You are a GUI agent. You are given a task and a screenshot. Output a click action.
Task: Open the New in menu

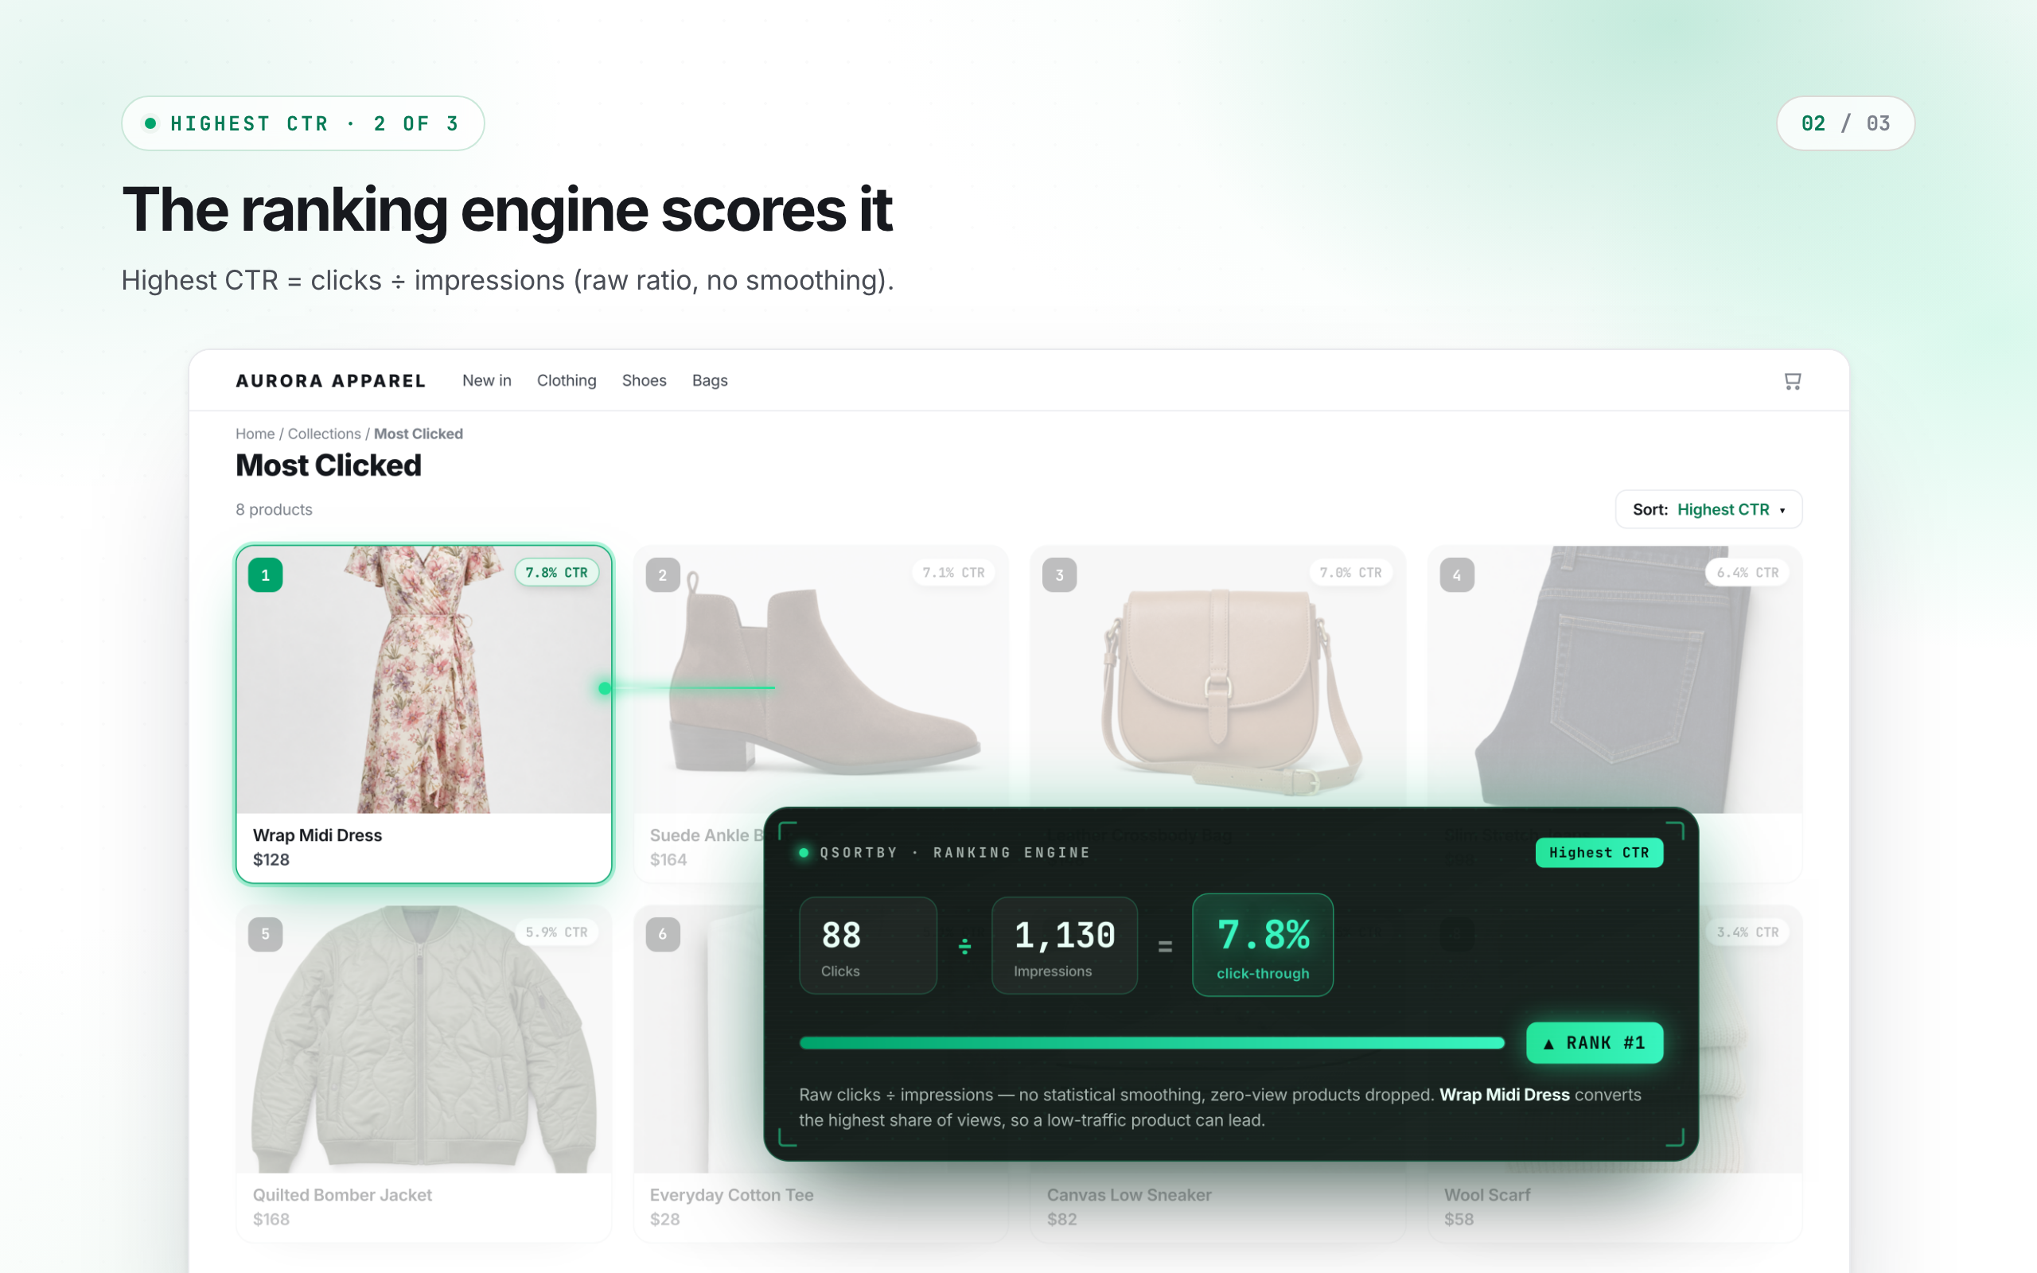486,380
